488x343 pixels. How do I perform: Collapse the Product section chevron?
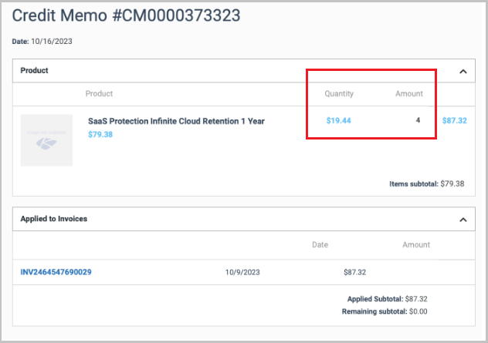point(463,71)
